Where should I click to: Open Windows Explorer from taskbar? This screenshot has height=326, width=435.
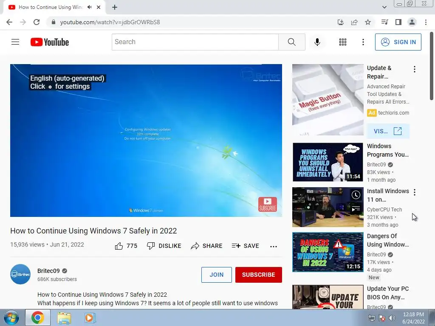point(64,318)
